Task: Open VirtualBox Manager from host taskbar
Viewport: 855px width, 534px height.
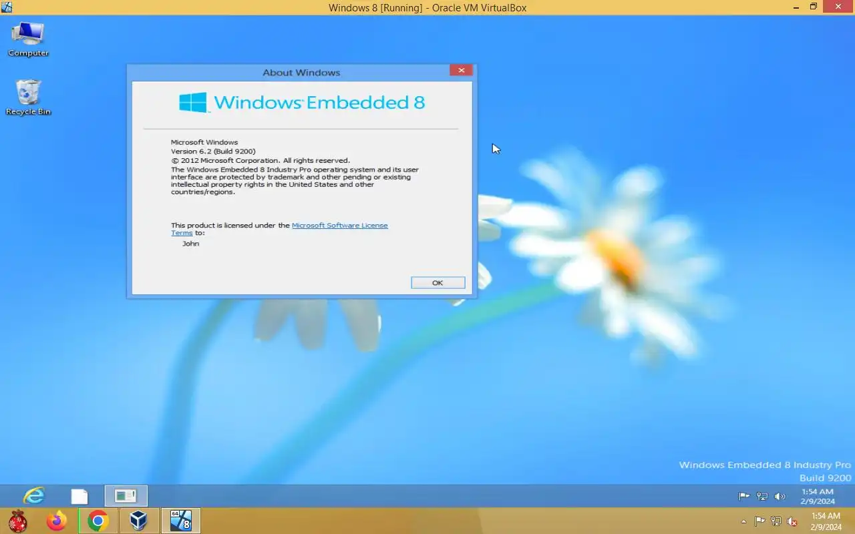Action: (139, 521)
